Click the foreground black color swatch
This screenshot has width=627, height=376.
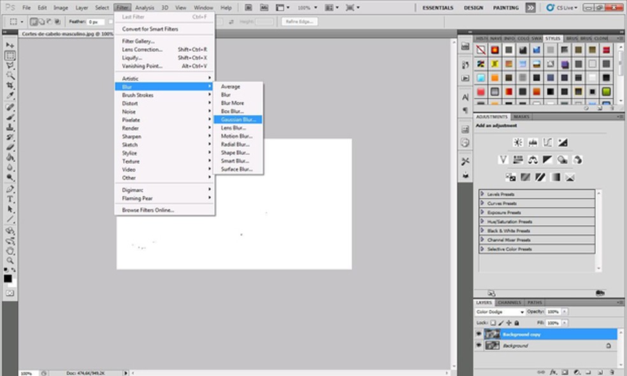point(8,278)
